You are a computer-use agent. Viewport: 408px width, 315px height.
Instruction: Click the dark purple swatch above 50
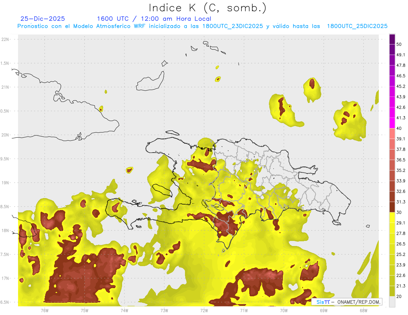click(392, 40)
